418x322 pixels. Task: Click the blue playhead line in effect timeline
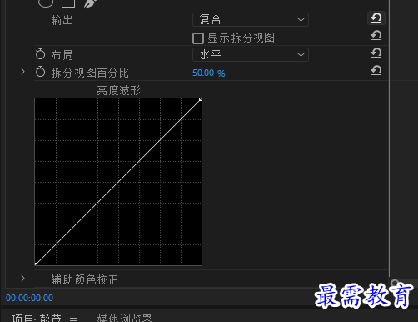tap(389, 139)
